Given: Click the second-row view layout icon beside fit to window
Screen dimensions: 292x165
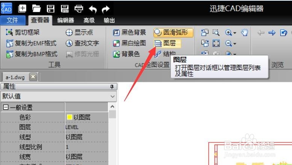Looking at the screenshot, I should 205,43.
